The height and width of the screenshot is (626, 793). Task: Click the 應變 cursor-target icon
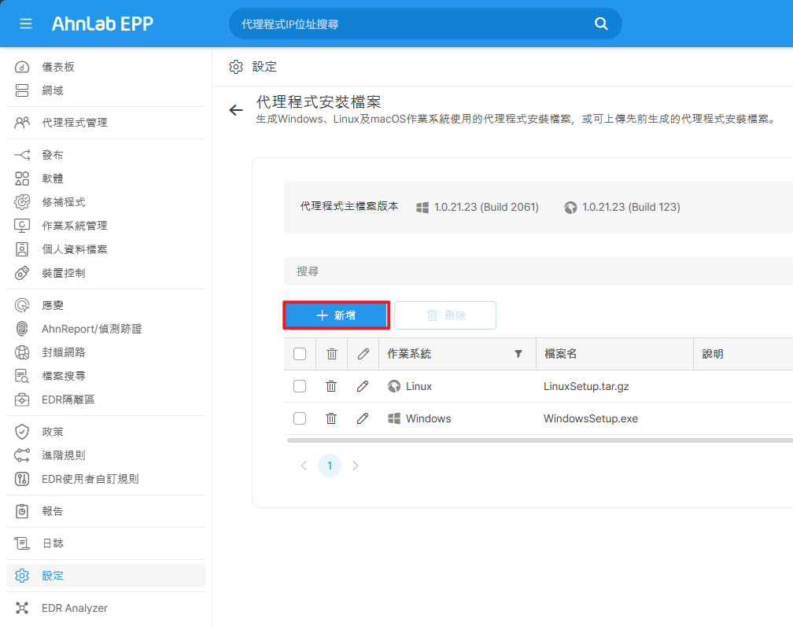22,305
